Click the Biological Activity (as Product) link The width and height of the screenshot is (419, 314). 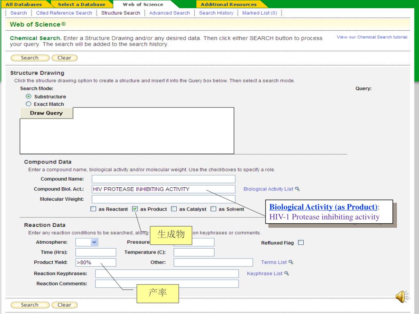pyautogui.click(x=323, y=207)
